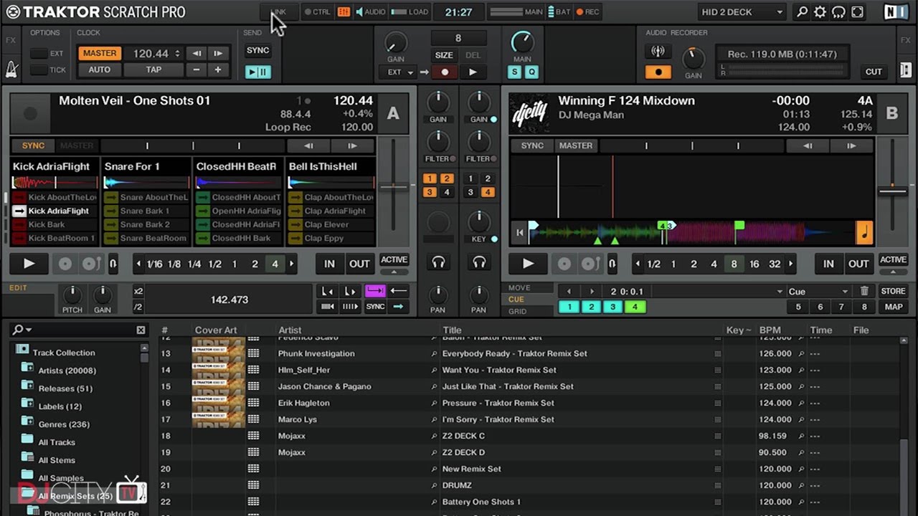Toggle the snap S button
Screen dimensions: 918x516
click(x=515, y=72)
